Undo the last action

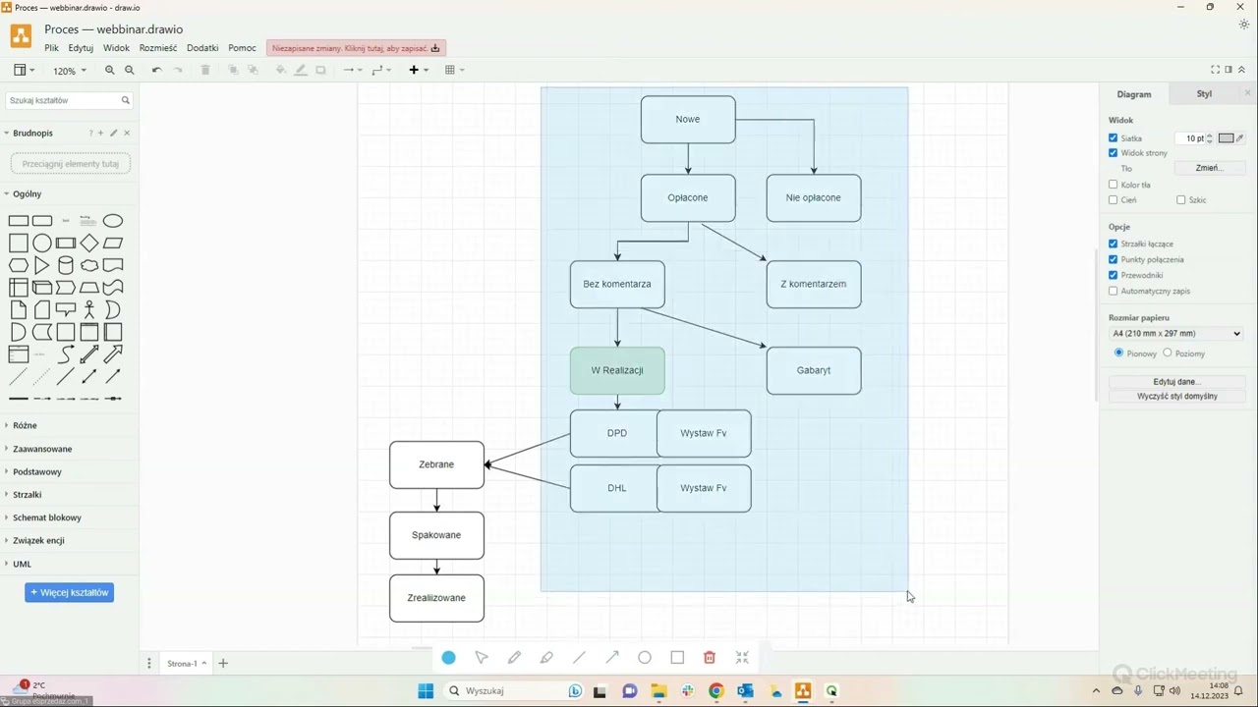pyautogui.click(x=156, y=70)
